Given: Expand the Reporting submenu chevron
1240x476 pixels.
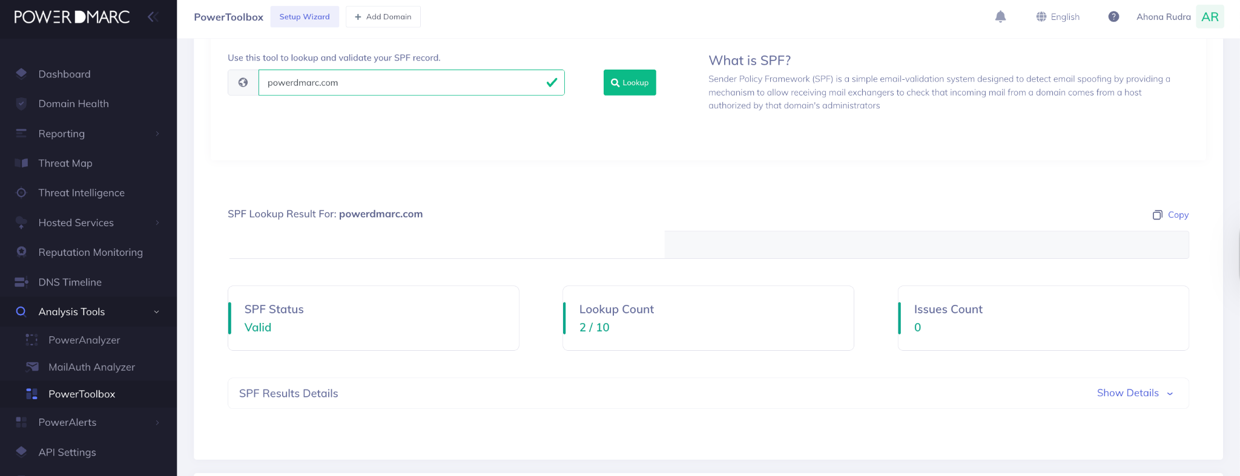Looking at the screenshot, I should [x=157, y=134].
